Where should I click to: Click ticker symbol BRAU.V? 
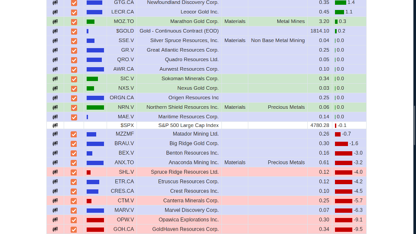(124, 143)
